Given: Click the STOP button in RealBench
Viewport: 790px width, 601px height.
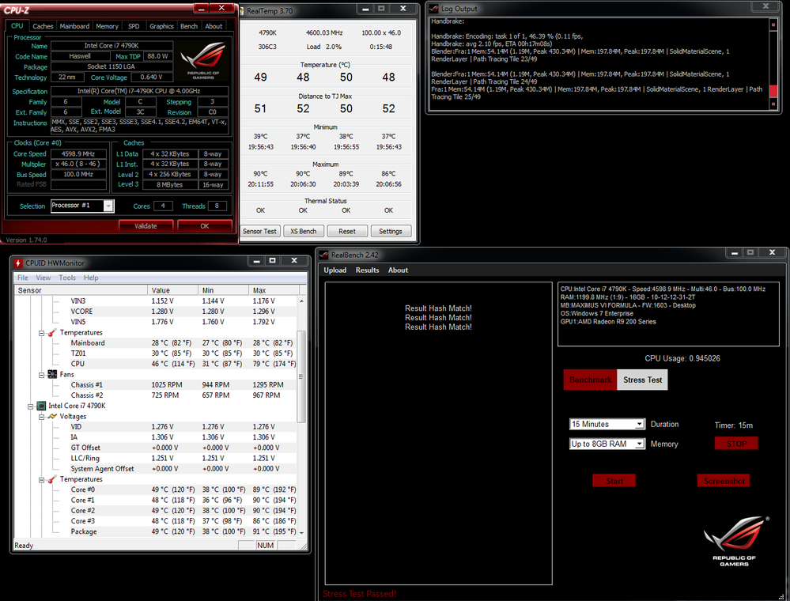Looking at the screenshot, I should 736,444.
